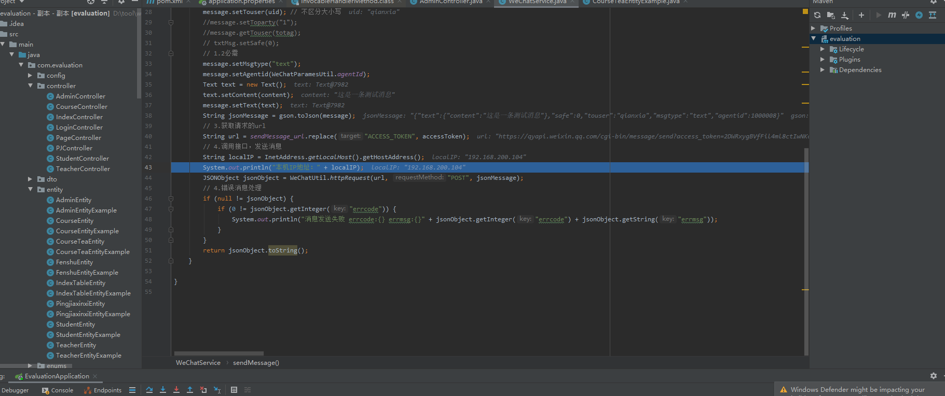Click Step Into debugger icon
The height and width of the screenshot is (396, 945).
tap(163, 390)
